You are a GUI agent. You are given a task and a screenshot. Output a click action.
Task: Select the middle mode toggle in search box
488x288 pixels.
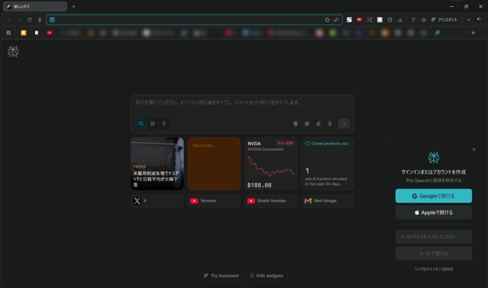coord(153,124)
